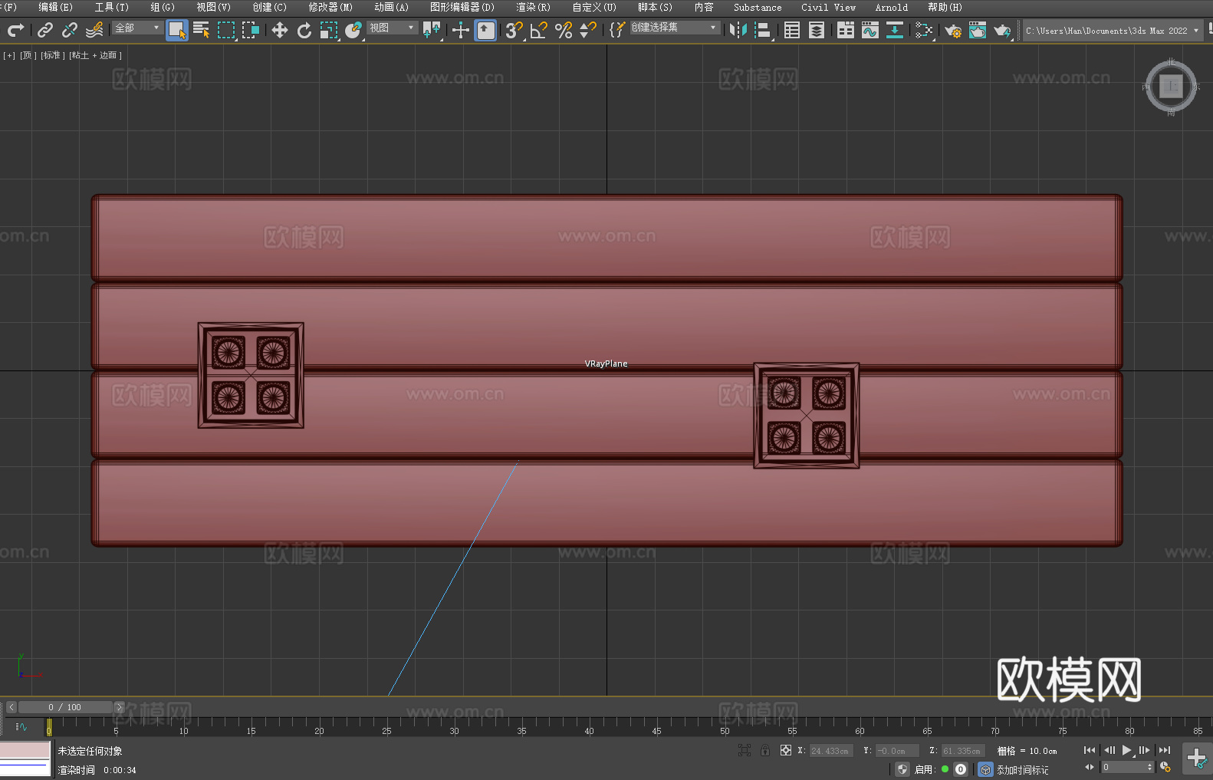Click the Render Production teapot
The width and height of the screenshot is (1213, 780).
[x=1002, y=30]
